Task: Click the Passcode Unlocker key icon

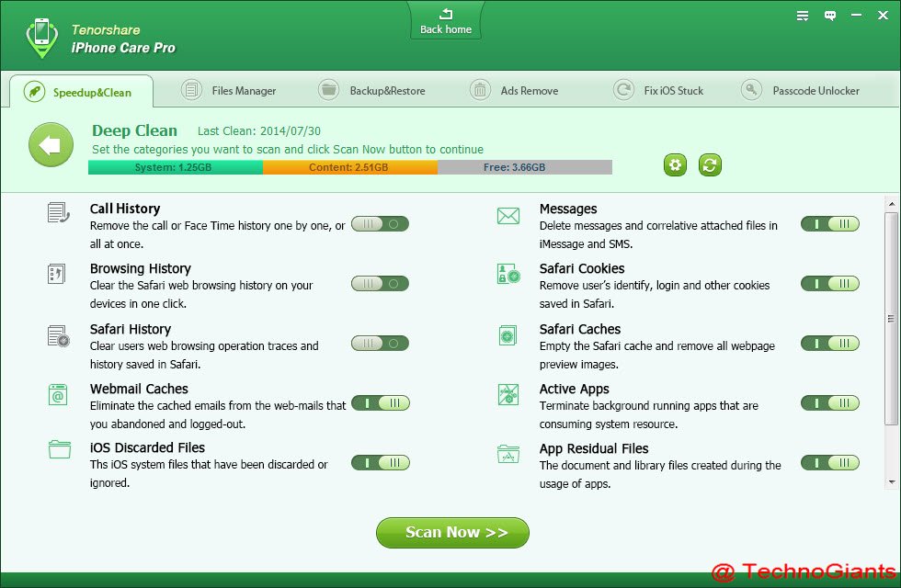Action: tap(751, 90)
